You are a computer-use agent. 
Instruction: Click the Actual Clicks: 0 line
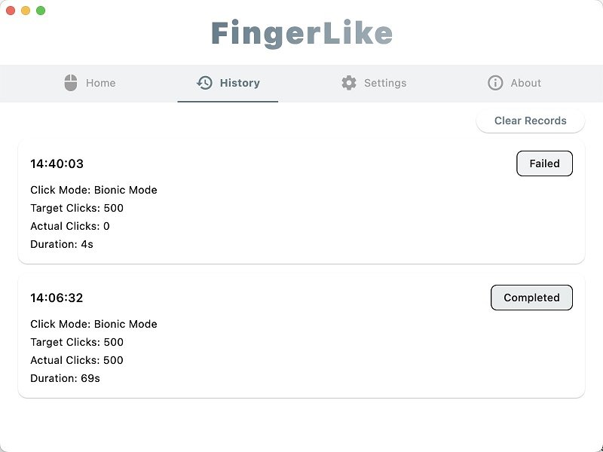coord(70,226)
